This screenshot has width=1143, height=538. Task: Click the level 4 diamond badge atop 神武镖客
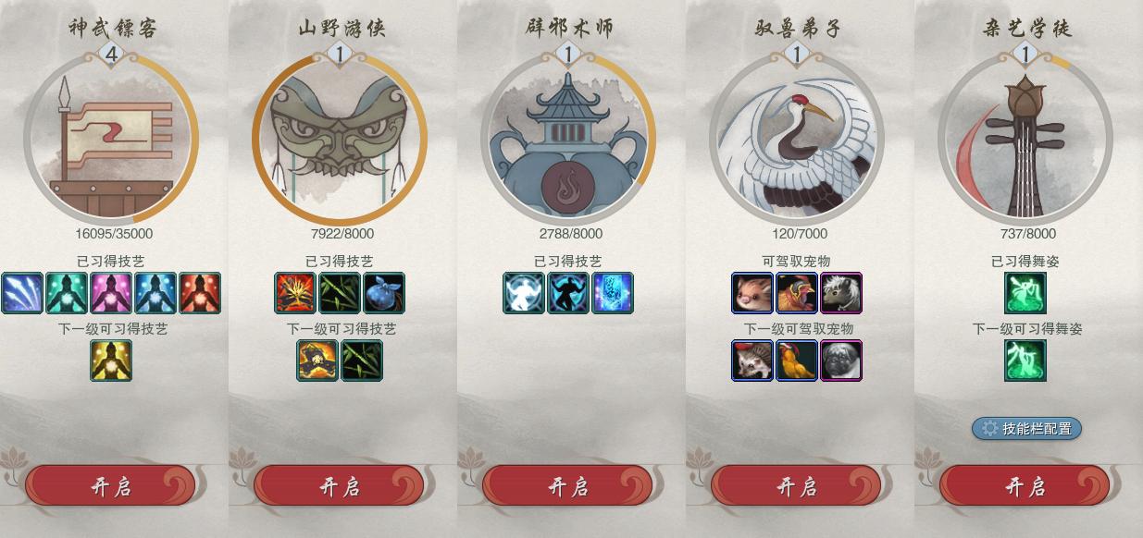click(x=111, y=55)
